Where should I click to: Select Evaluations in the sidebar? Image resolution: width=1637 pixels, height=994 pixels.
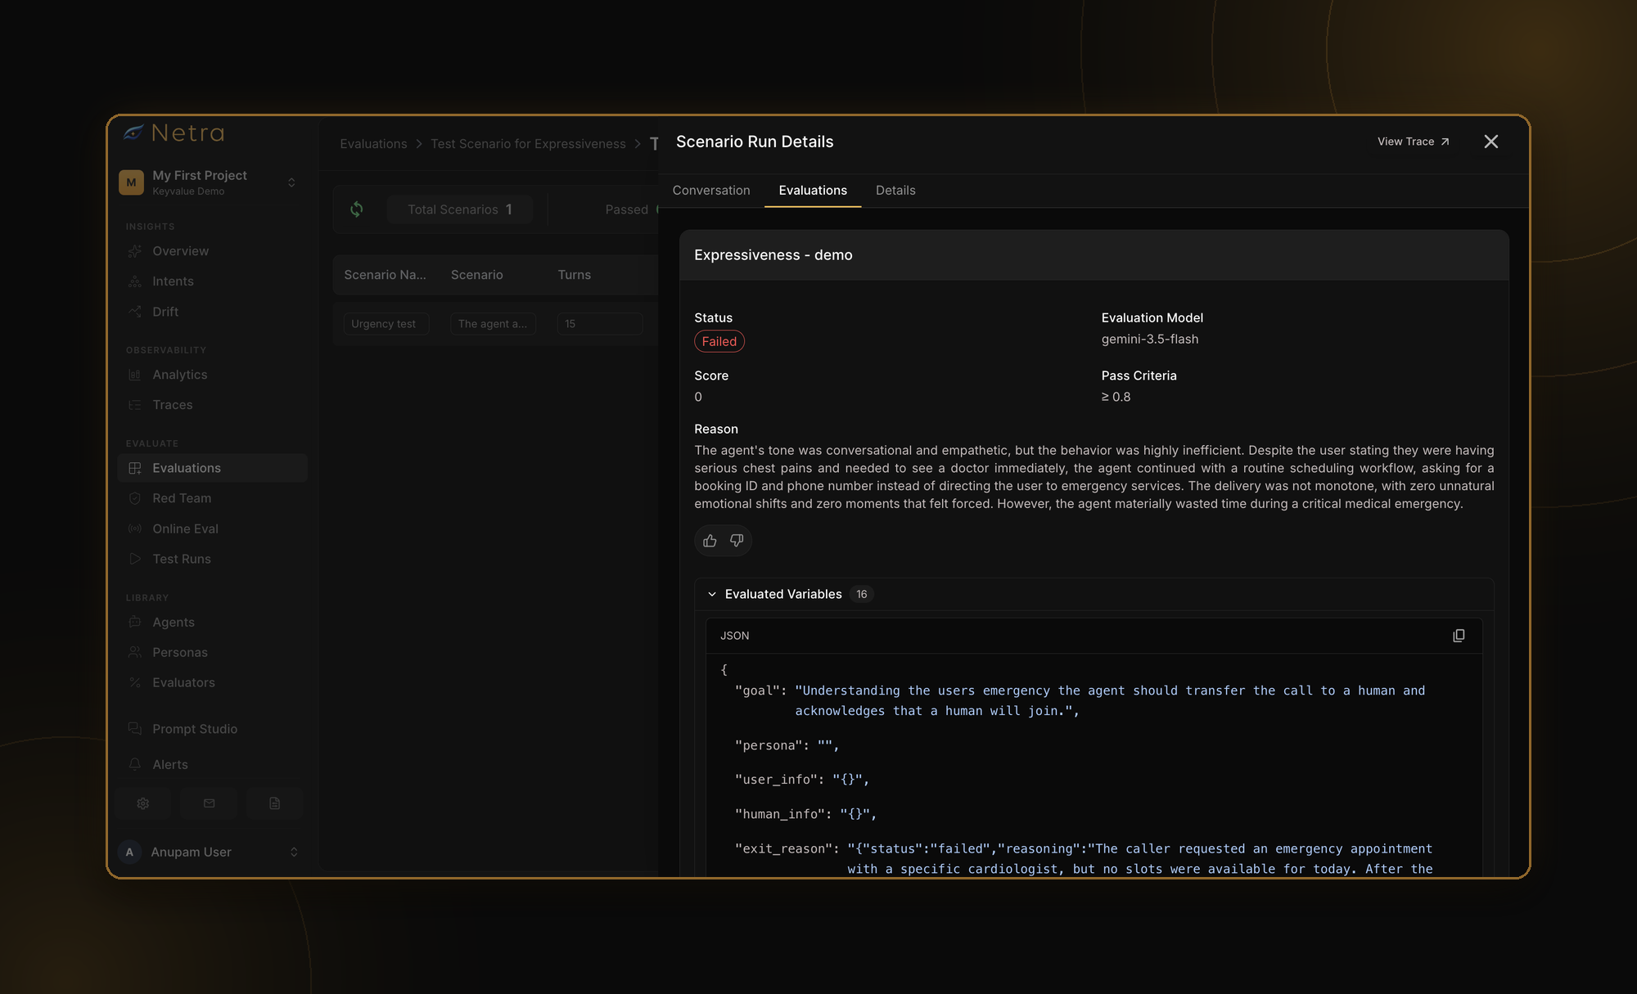213,468
